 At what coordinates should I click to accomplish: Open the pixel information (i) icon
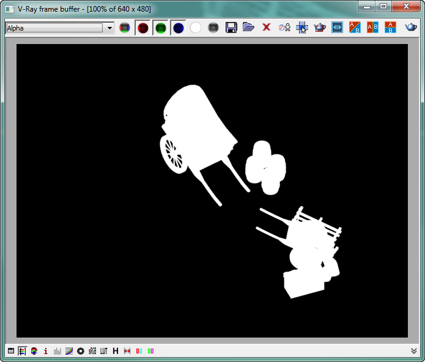click(x=45, y=351)
